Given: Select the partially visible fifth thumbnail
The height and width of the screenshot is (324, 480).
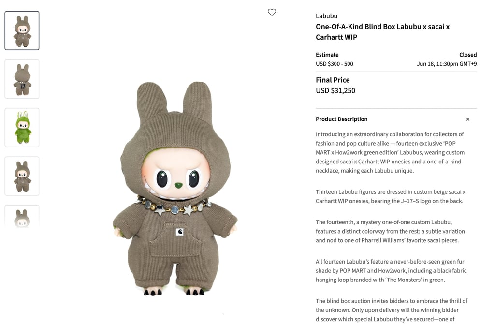Looking at the screenshot, I should (22, 216).
